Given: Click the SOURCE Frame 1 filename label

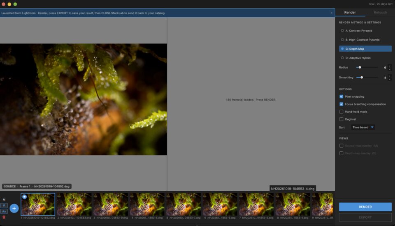Looking at the screenshot, I should pyautogui.click(x=37, y=186).
